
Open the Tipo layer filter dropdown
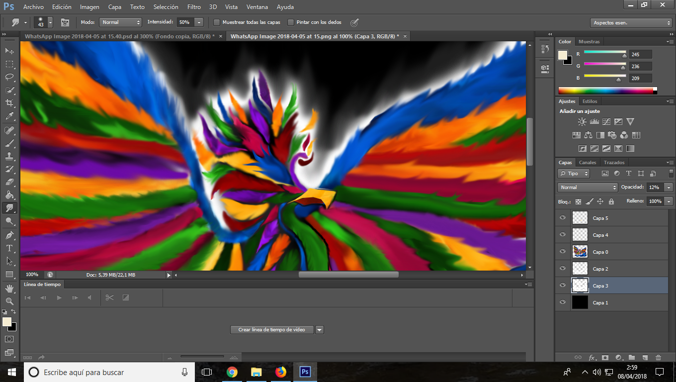point(574,174)
